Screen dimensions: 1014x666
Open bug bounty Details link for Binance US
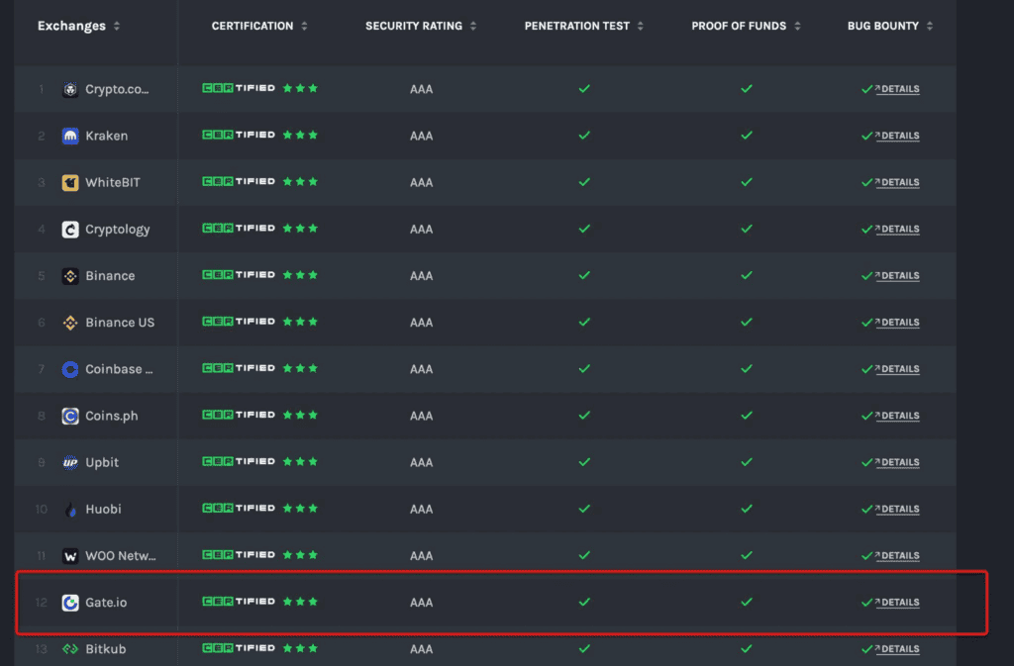pos(897,323)
